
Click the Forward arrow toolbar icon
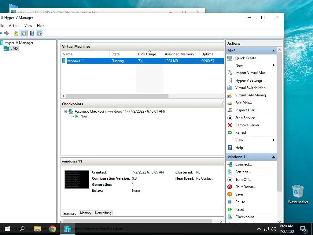point(6,33)
